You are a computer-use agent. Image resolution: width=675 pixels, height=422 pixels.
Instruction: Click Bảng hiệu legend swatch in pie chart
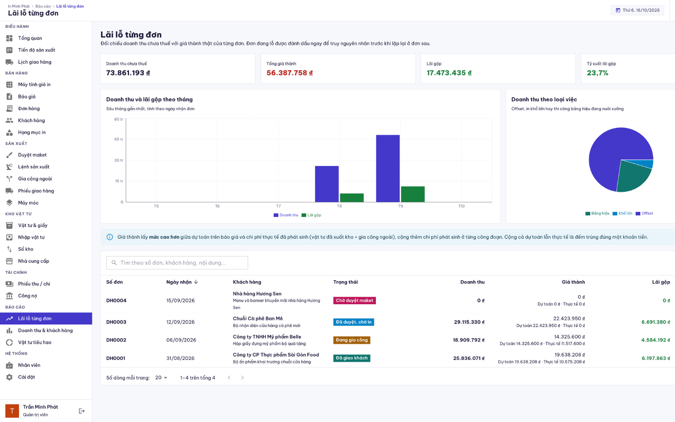click(588, 214)
